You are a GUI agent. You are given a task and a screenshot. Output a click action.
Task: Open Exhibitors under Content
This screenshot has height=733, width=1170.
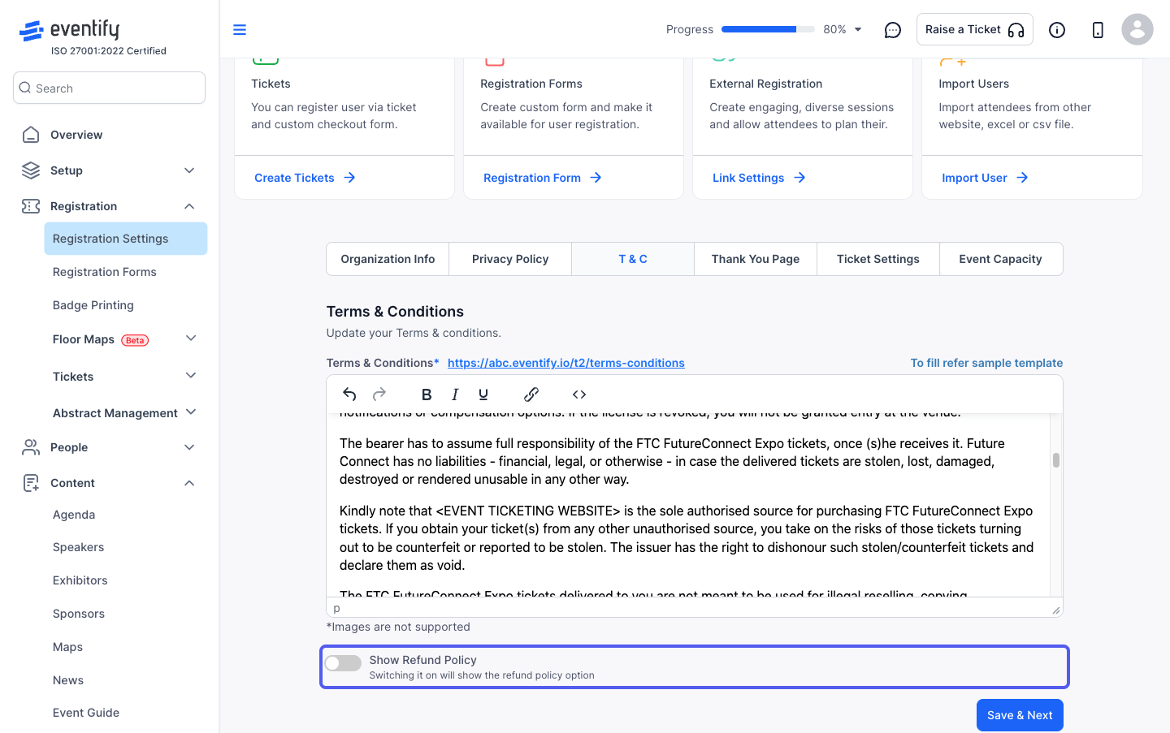(x=80, y=580)
